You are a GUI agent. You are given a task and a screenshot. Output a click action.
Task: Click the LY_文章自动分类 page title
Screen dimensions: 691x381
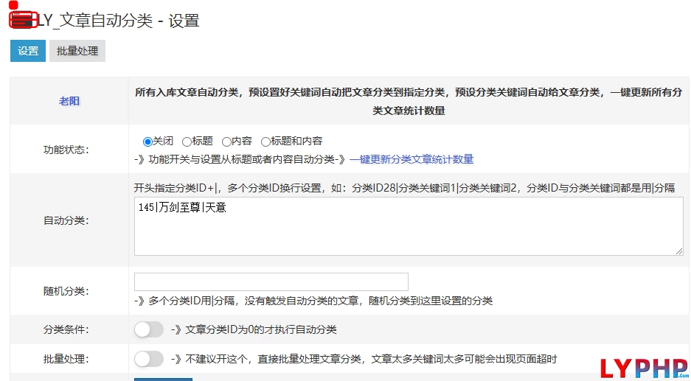pyautogui.click(x=118, y=21)
